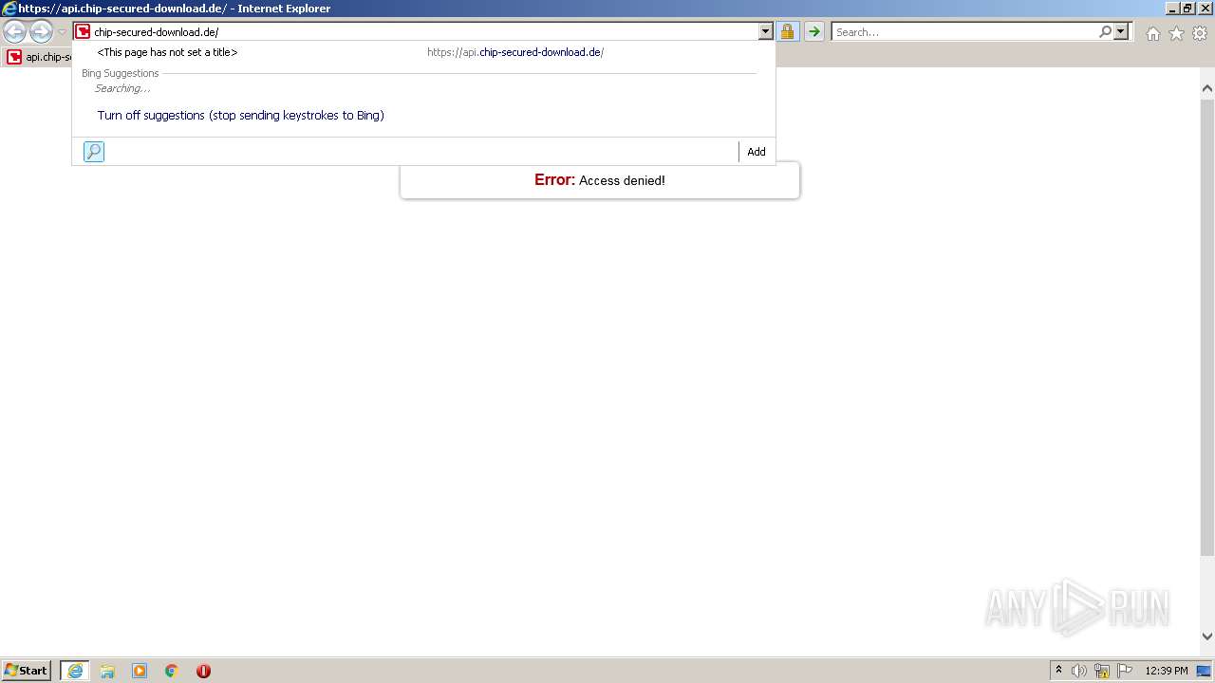Click the Add search provider button
Image resolution: width=1215 pixels, height=683 pixels.
coord(757,152)
